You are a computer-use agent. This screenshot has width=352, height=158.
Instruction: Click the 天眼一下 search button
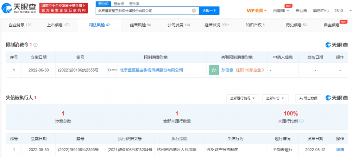[209, 11]
